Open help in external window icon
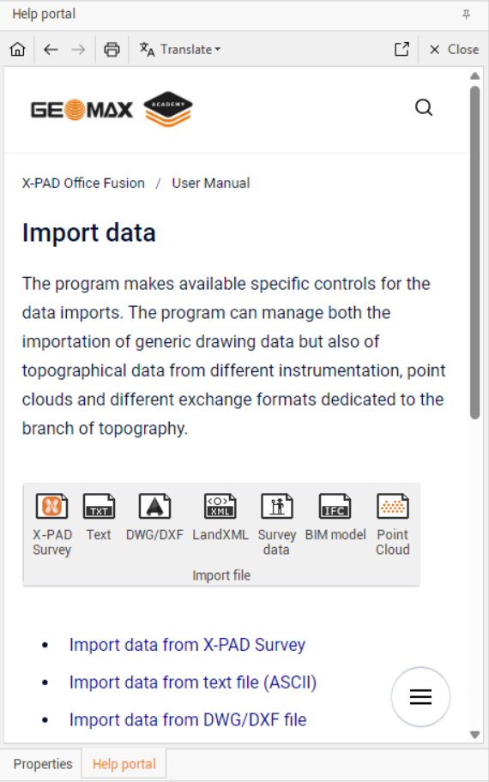 [x=401, y=49]
